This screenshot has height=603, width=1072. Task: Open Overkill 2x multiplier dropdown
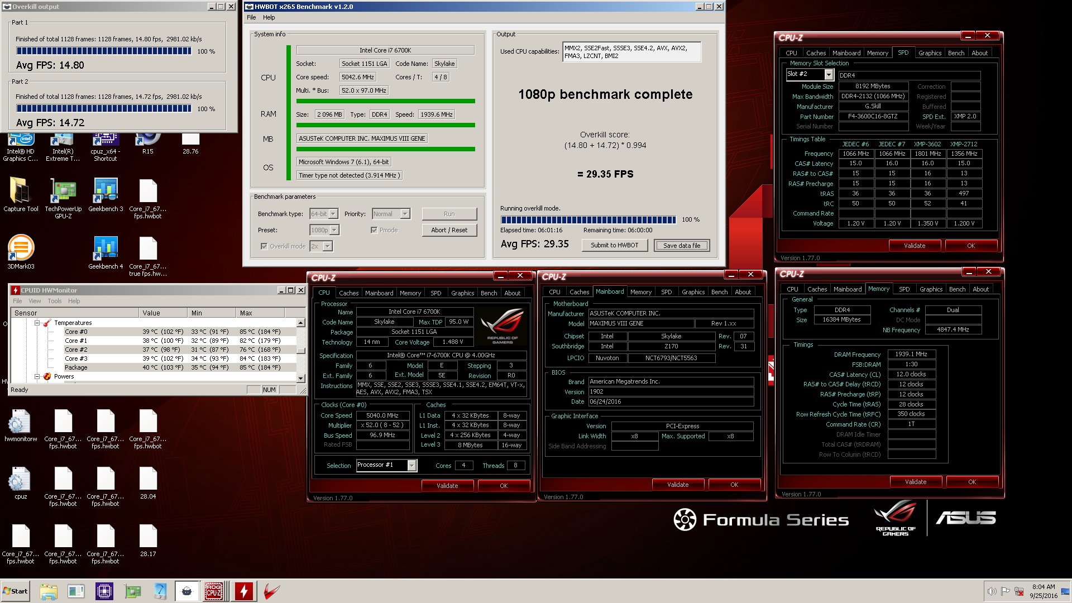(328, 246)
